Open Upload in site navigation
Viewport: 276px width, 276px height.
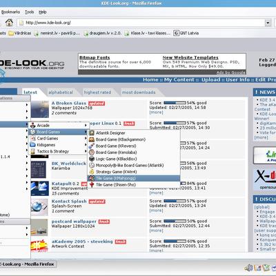coord(211,79)
